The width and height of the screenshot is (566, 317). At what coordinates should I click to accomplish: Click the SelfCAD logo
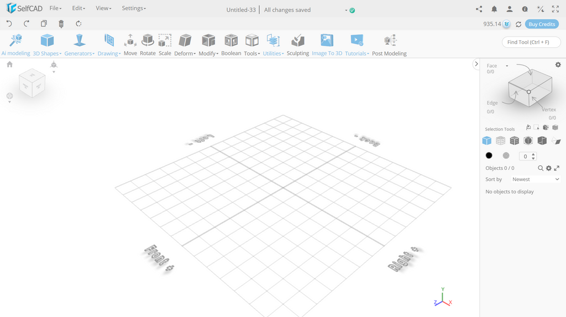(x=24, y=8)
